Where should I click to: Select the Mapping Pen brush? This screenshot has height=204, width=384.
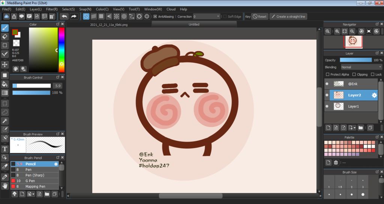click(34, 186)
